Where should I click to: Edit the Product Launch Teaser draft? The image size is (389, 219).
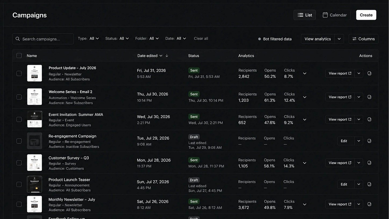click(x=346, y=184)
